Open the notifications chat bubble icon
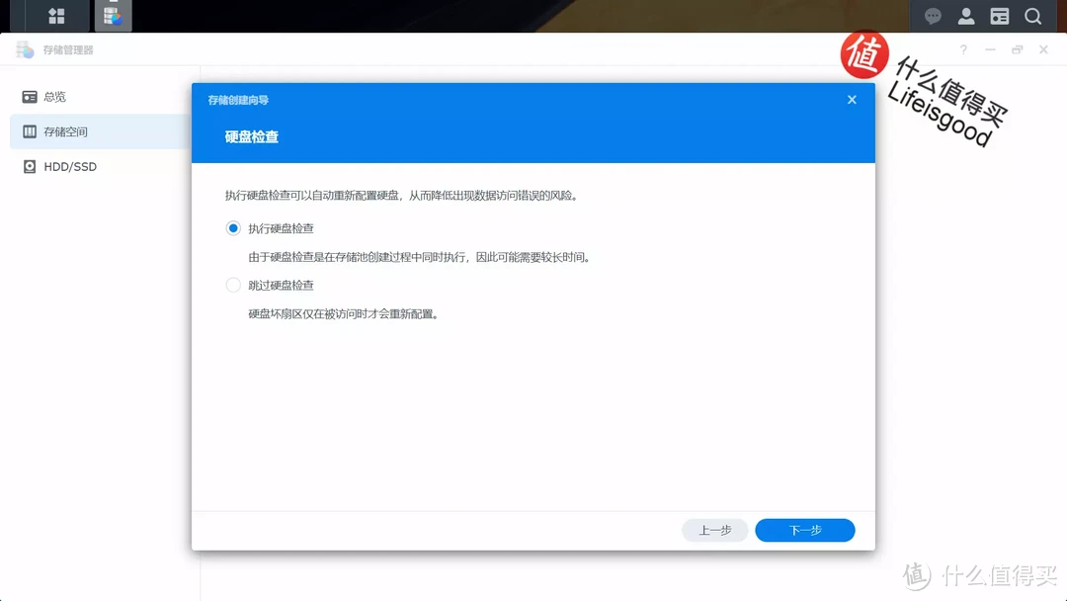This screenshot has width=1067, height=601. [x=933, y=17]
